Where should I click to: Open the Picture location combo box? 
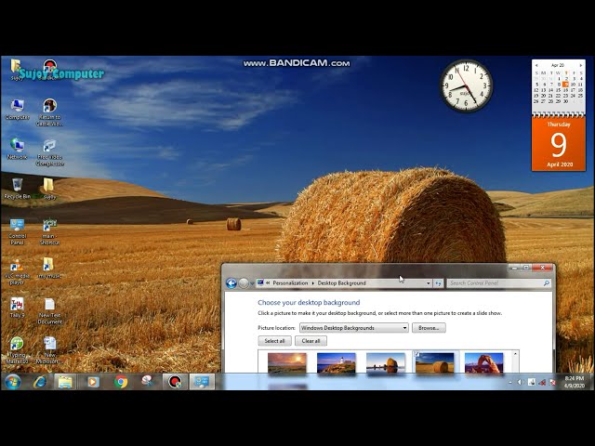[x=353, y=328]
